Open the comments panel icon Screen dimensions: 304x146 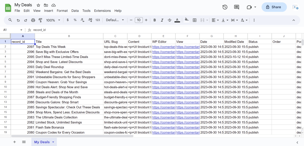pos(237,7)
